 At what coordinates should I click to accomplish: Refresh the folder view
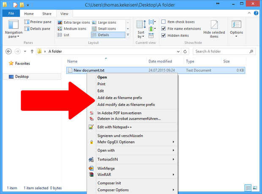pos(185,52)
